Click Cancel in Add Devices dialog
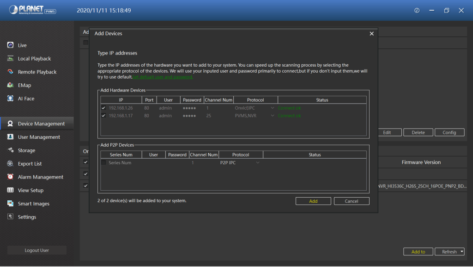 pyautogui.click(x=352, y=201)
